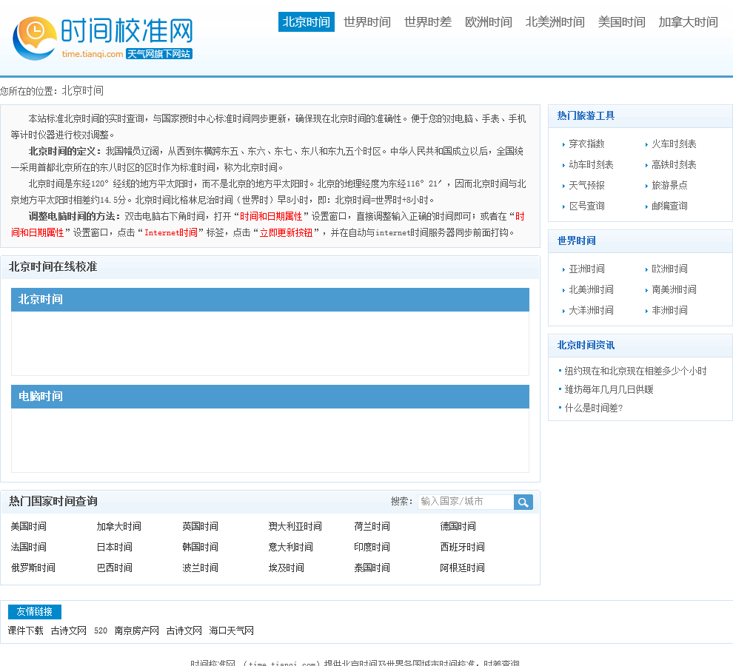Visit the 海口天气网 friend link

pyautogui.click(x=231, y=630)
